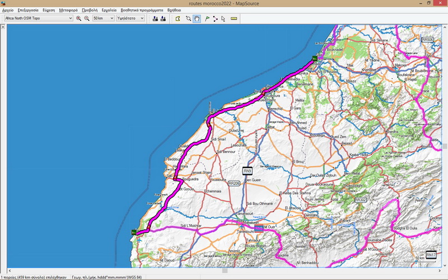Select the distance measure ruler tool
This screenshot has width=448, height=280.
[x=234, y=18]
